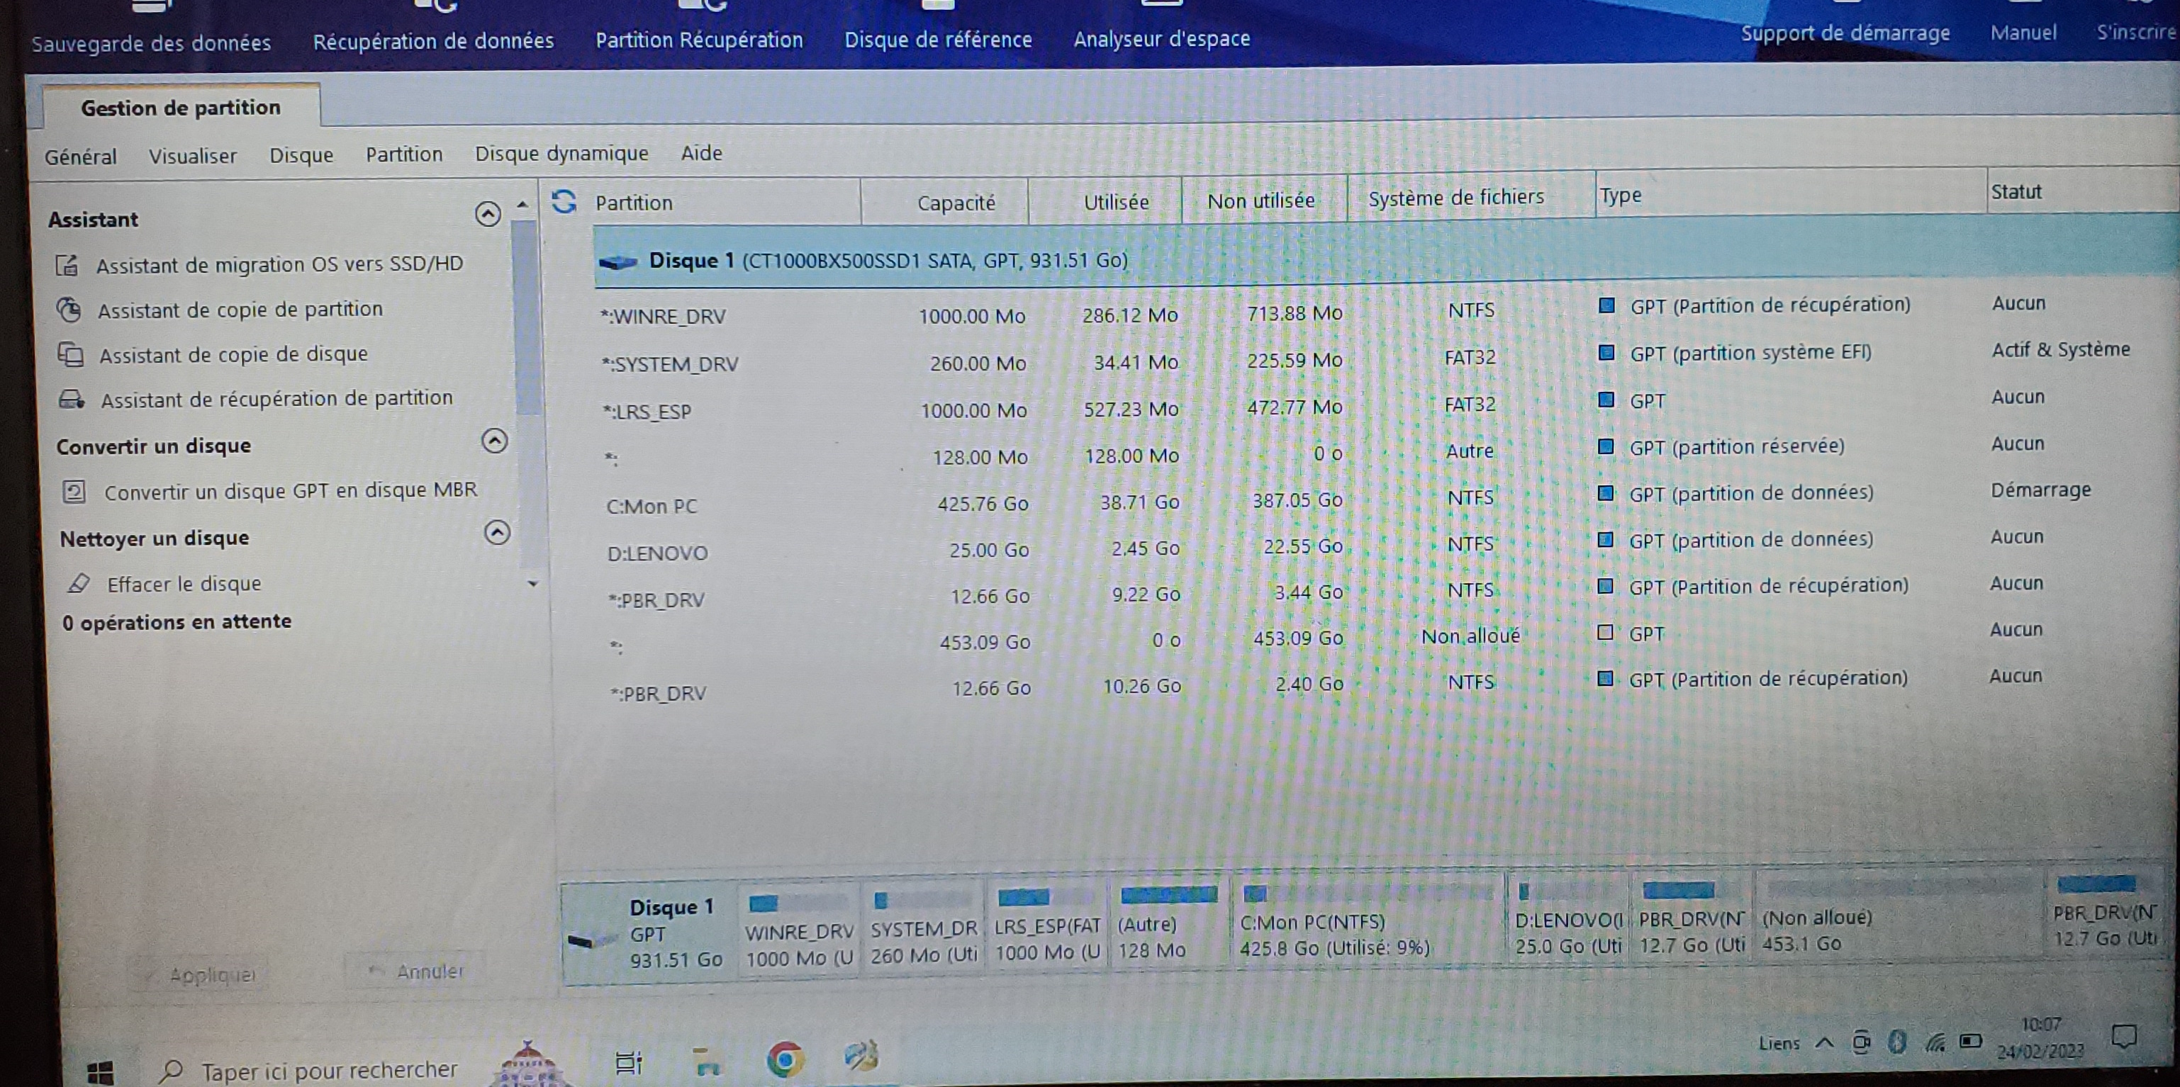Show hidden system tray icons

click(x=1825, y=1043)
